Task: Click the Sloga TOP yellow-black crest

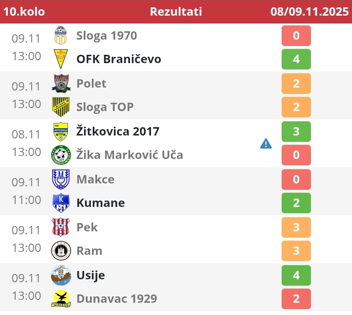Action: pyautogui.click(x=61, y=107)
